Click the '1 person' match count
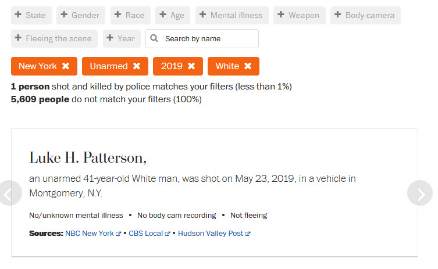Image resolution: width=438 pixels, height=269 pixels. (30, 87)
